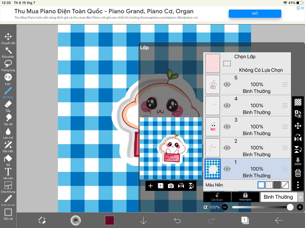The width and height of the screenshot is (305, 228).
Task: Close the ad banner with X
Action: click(x=303, y=8)
